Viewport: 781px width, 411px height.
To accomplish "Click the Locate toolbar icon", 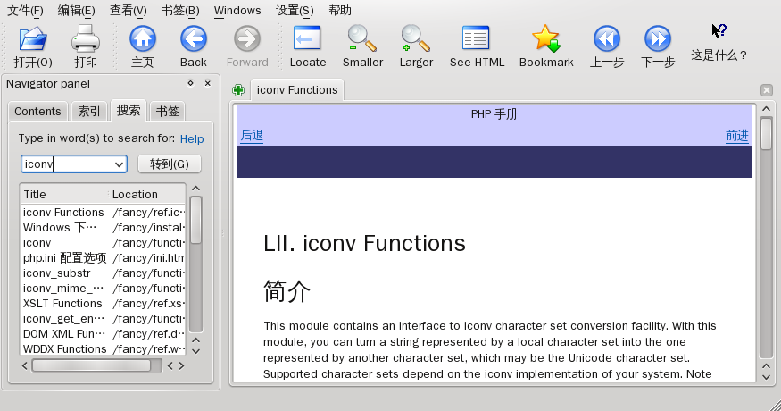I will click(x=307, y=39).
